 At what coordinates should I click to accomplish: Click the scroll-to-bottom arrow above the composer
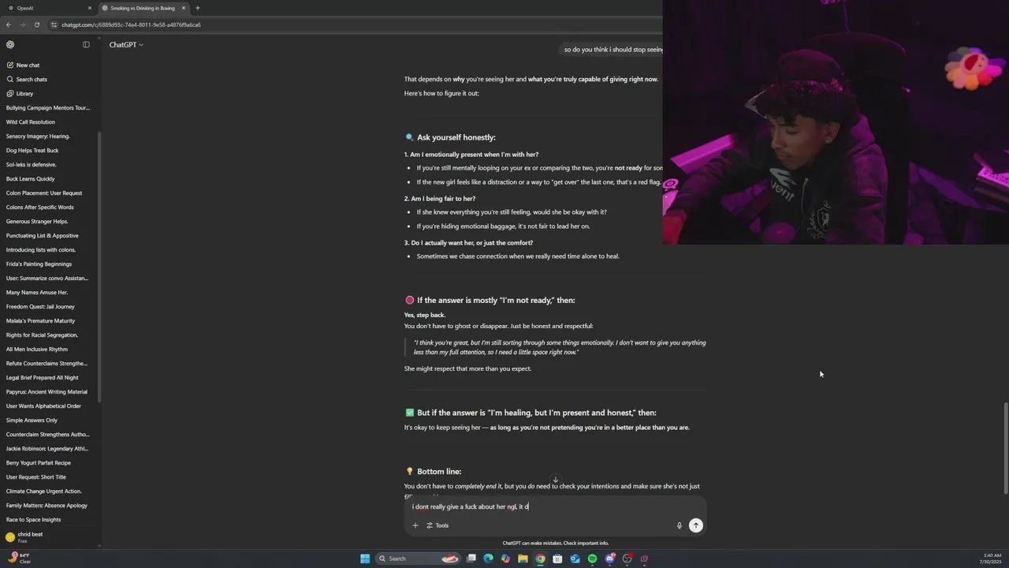(x=555, y=480)
